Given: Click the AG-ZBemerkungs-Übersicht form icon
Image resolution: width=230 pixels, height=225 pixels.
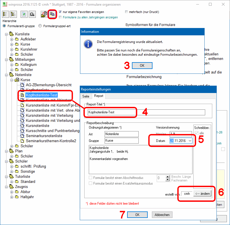Looking at the screenshot, I should pos(22,85).
